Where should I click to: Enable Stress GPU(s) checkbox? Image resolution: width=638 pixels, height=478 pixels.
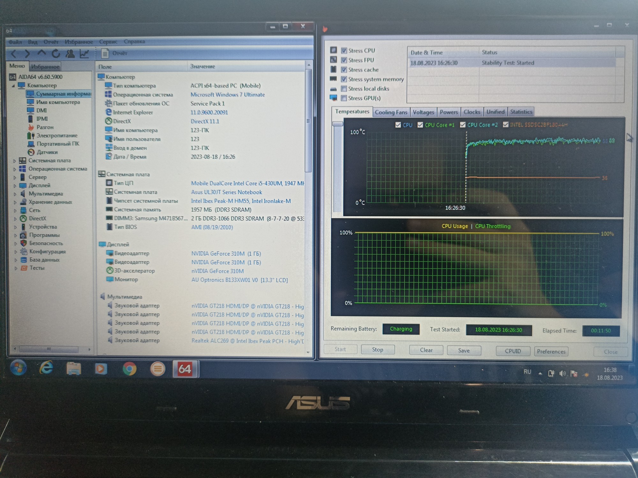tap(344, 98)
